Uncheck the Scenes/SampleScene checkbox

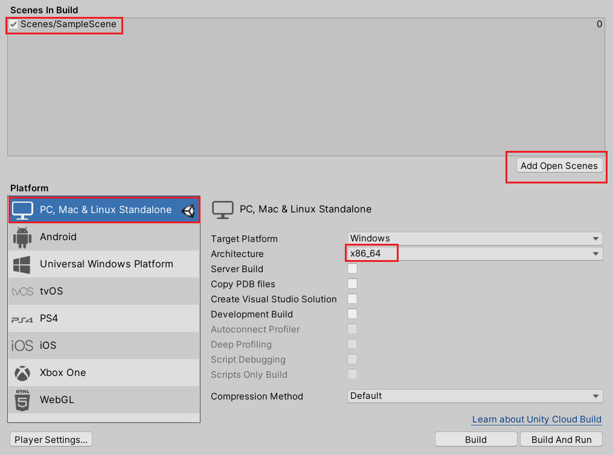[x=14, y=24]
